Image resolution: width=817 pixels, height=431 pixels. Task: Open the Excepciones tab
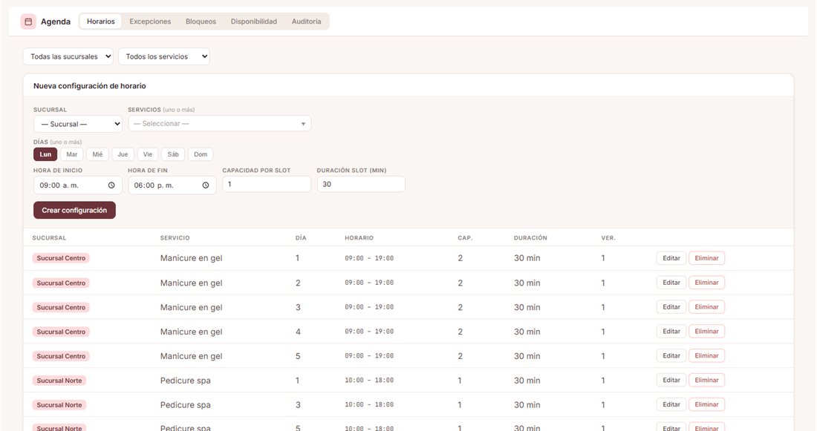click(x=150, y=22)
